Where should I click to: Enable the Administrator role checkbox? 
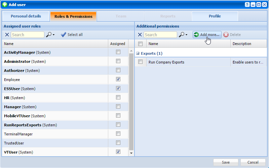click(x=118, y=61)
